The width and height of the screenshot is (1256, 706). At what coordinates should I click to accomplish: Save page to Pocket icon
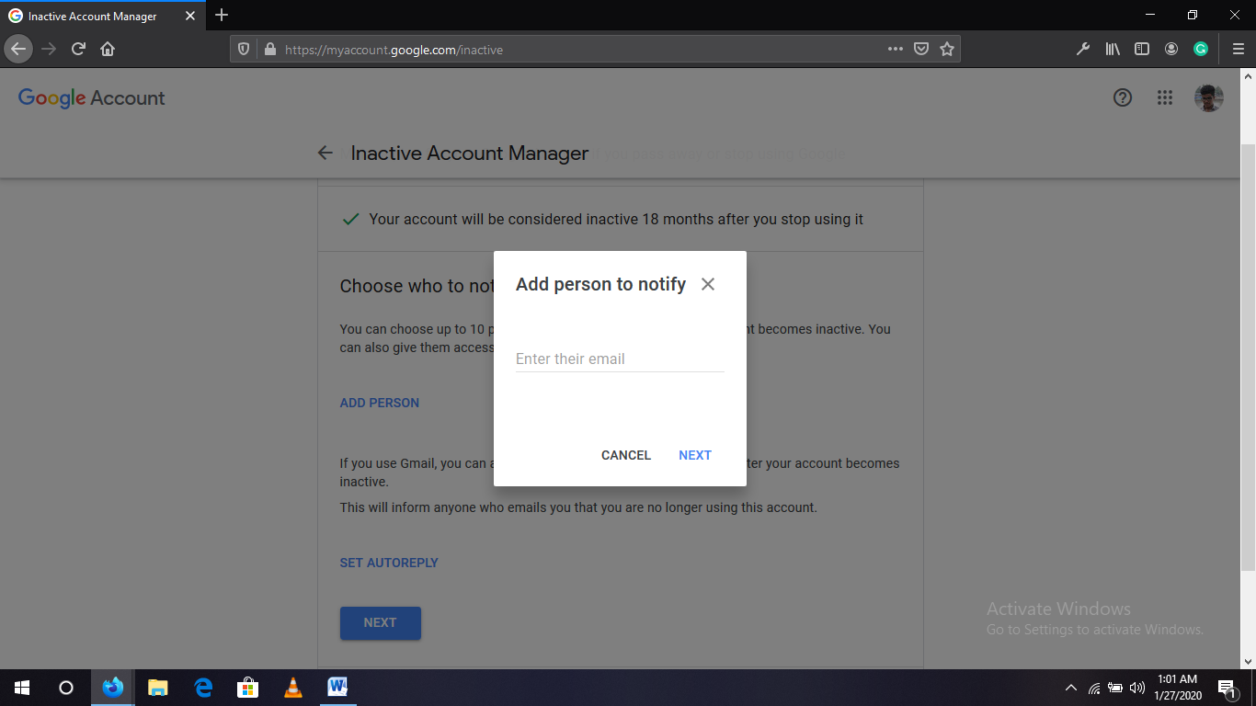(x=920, y=50)
